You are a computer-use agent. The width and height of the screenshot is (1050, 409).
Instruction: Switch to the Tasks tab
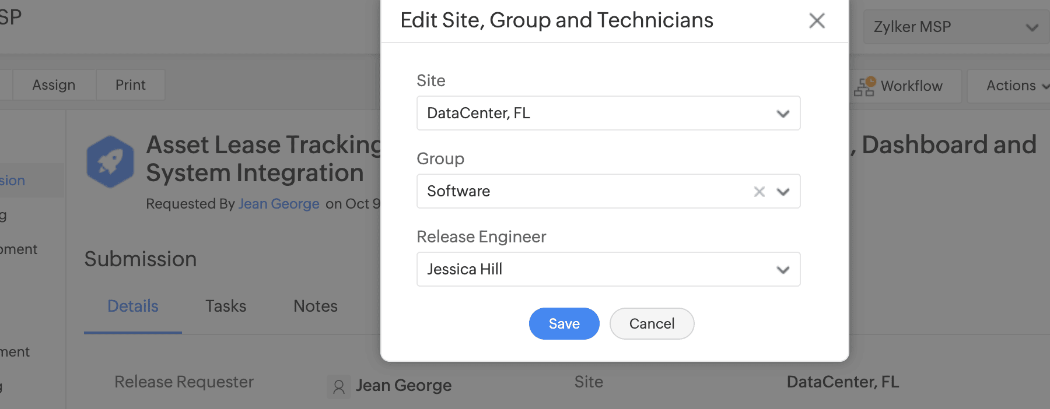(226, 306)
